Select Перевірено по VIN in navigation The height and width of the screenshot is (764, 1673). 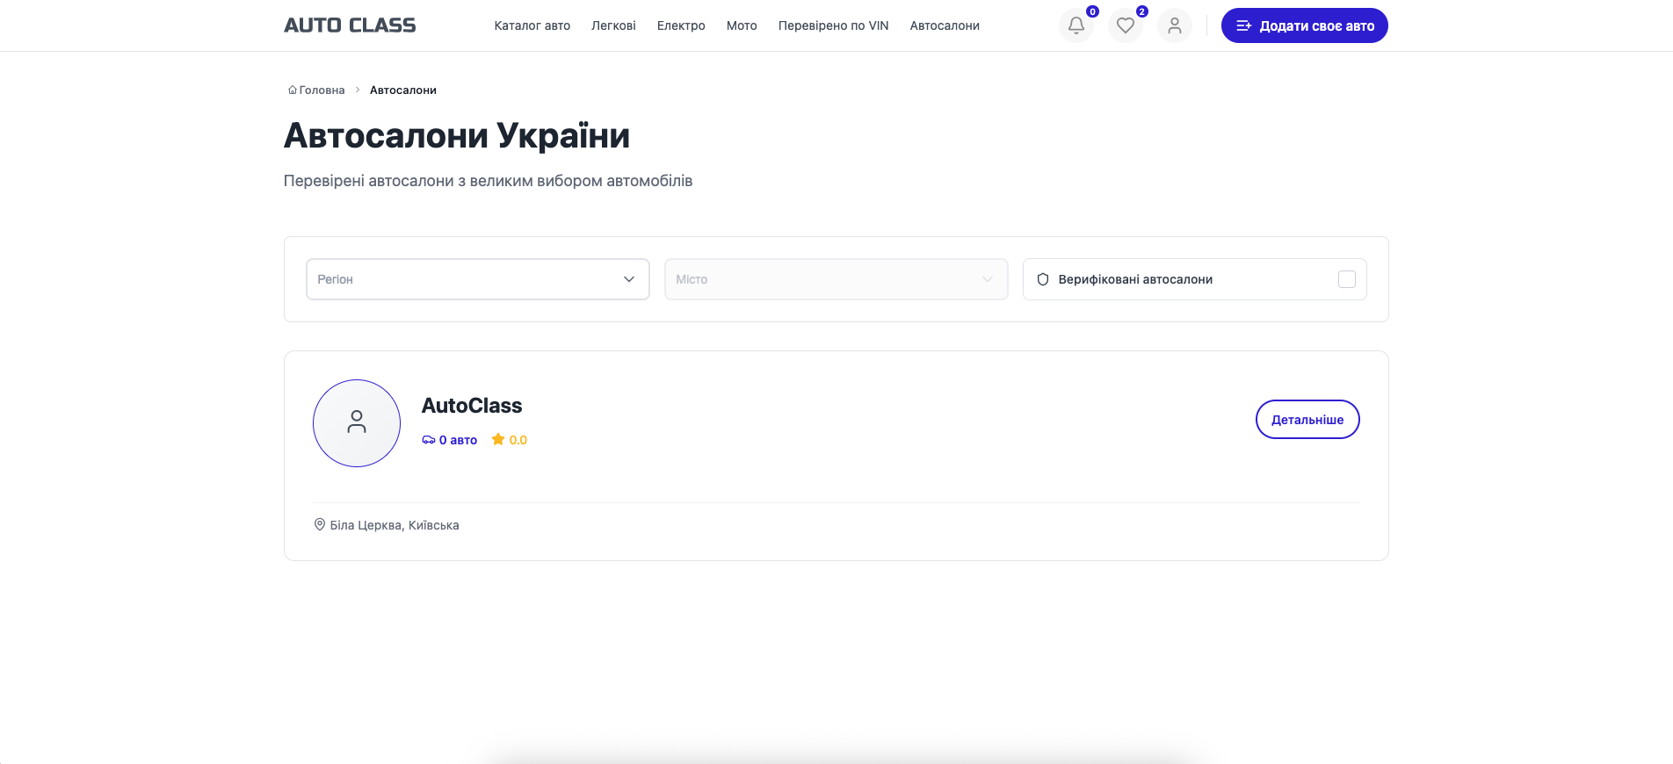point(833,25)
